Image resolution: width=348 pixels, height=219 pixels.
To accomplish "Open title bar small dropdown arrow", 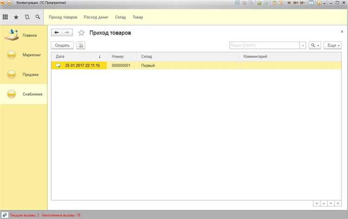I will tap(324, 3).
